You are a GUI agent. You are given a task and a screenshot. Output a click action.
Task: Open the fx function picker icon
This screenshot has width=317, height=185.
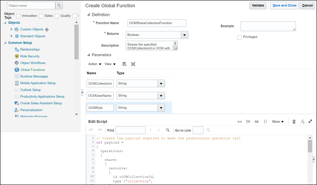302,121
